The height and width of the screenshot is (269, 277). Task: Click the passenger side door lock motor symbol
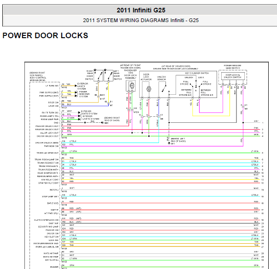click(132, 86)
